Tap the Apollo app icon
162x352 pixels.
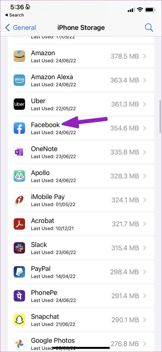19,176
